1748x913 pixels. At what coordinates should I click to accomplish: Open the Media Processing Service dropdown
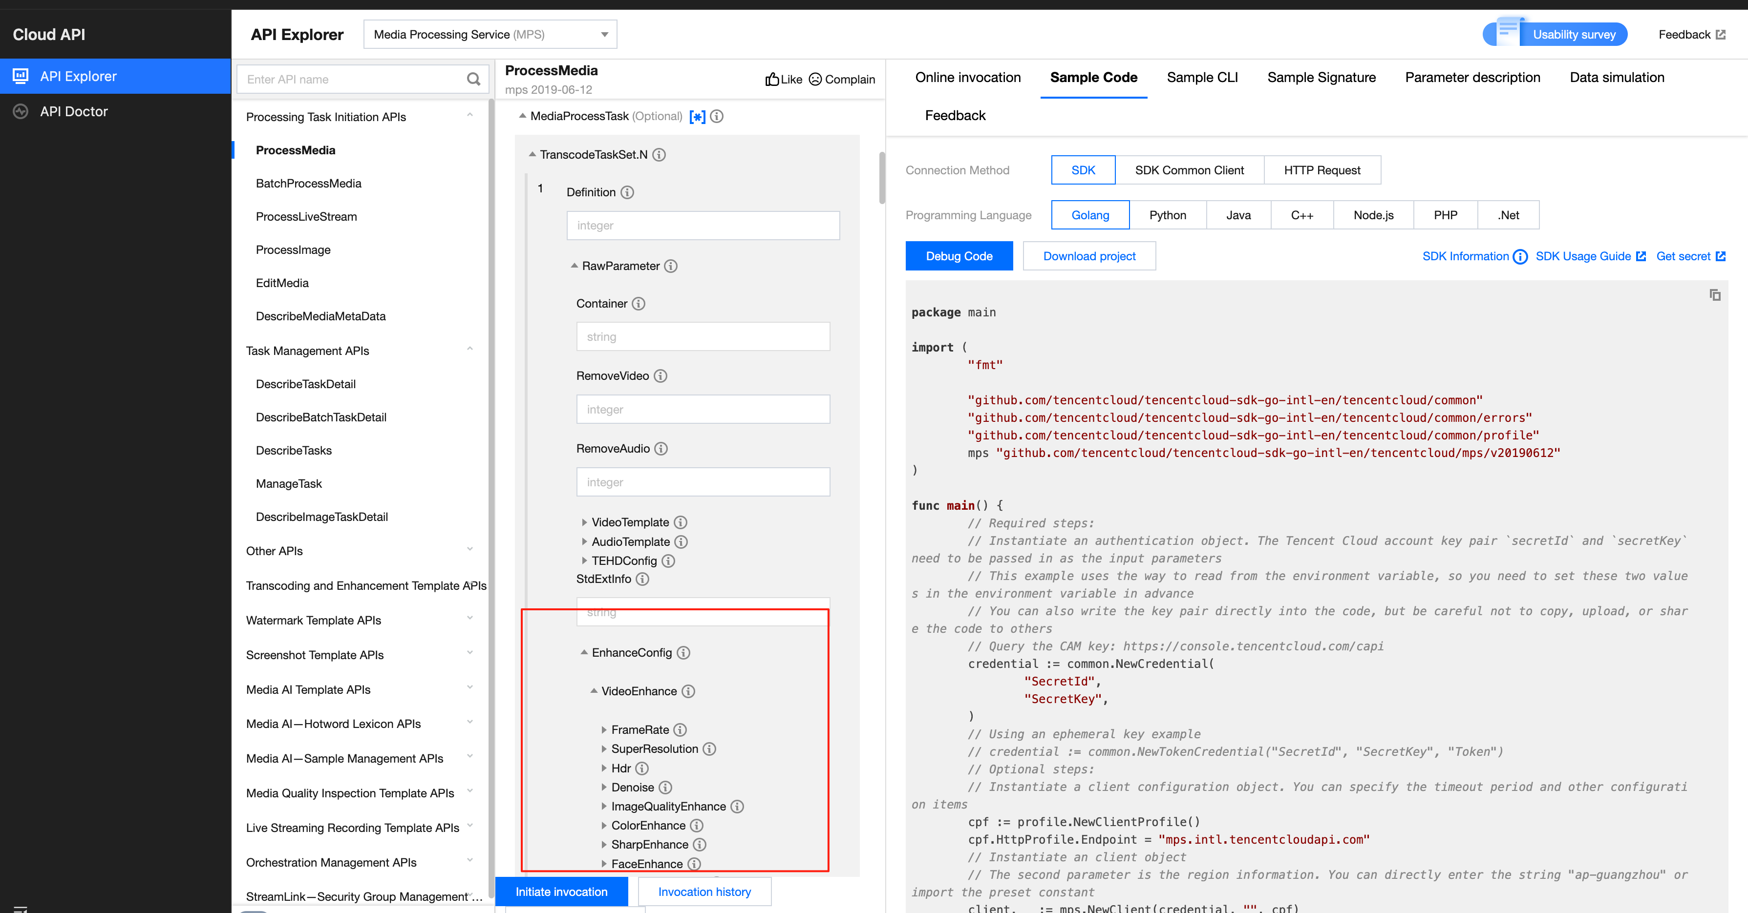click(489, 35)
